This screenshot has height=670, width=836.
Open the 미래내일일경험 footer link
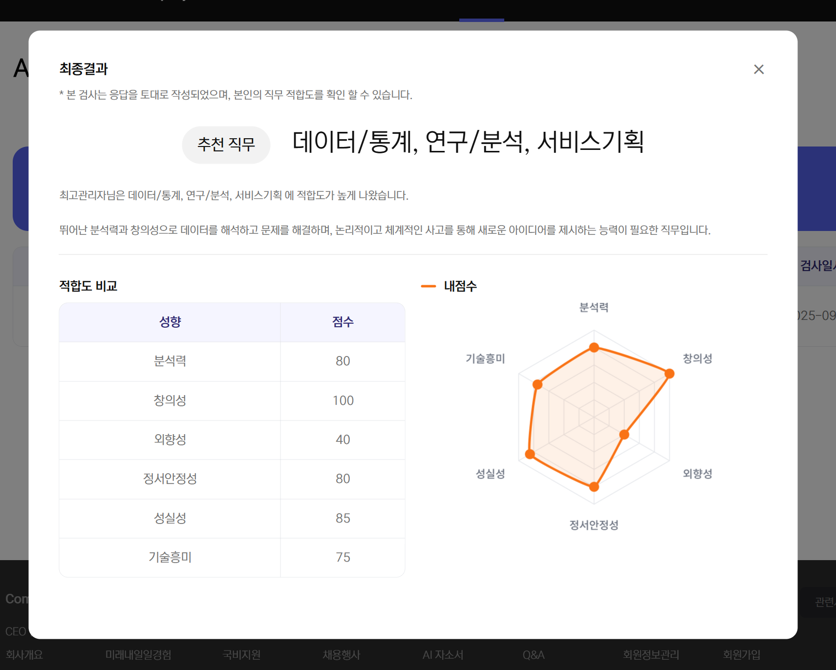pos(138,654)
